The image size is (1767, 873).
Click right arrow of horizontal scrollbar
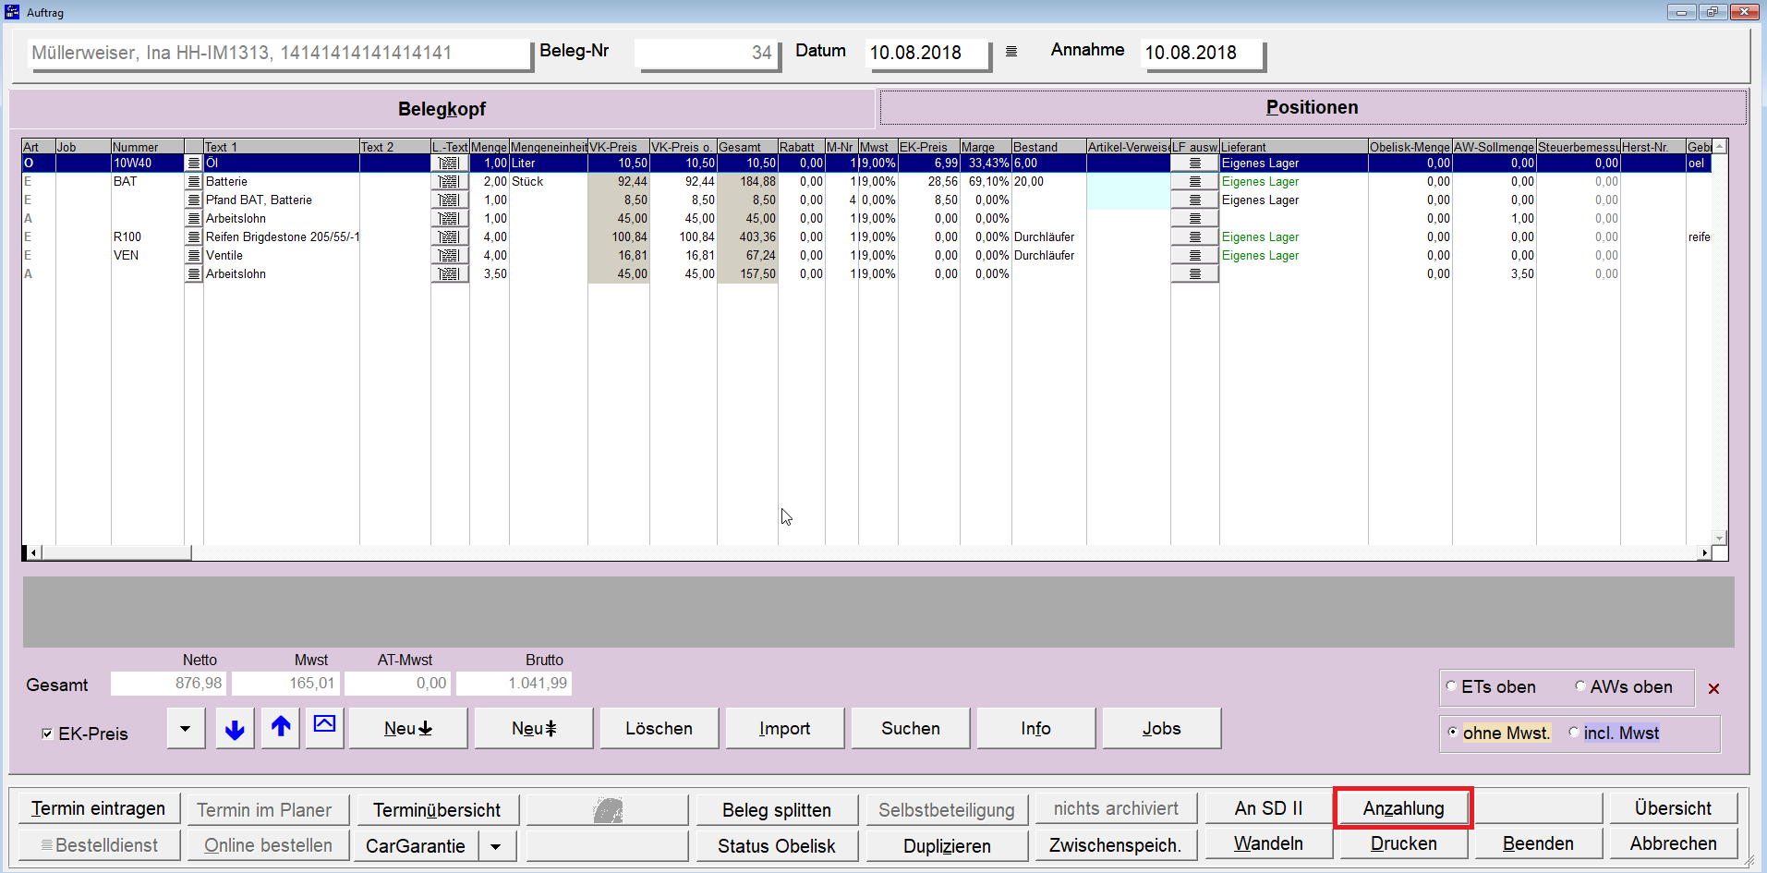point(1703,552)
